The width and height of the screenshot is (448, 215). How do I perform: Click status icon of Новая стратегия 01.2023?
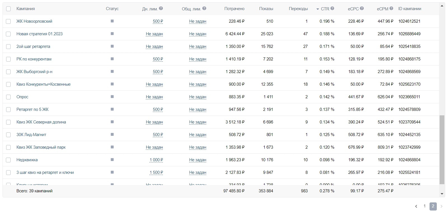(x=112, y=34)
